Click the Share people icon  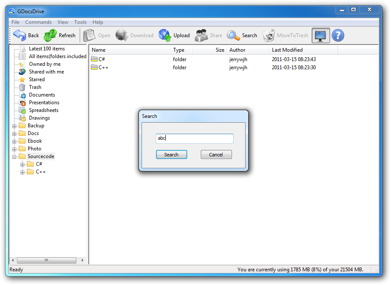click(x=201, y=35)
